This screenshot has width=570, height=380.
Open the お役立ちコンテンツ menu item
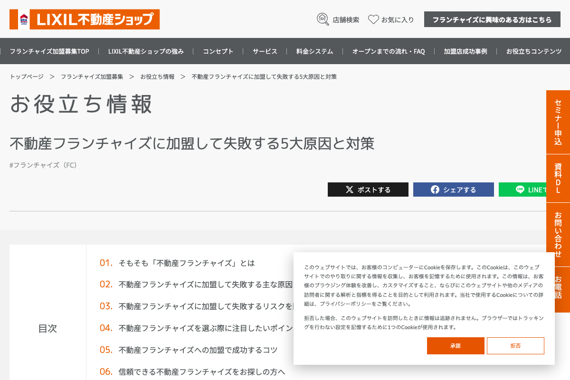(x=534, y=51)
